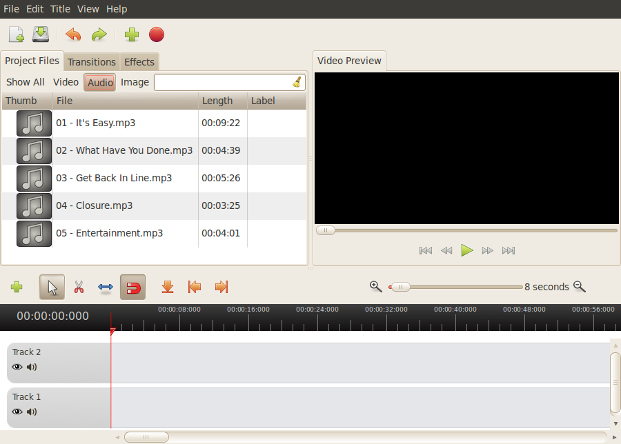Zoom in on the timeline

tap(375, 286)
